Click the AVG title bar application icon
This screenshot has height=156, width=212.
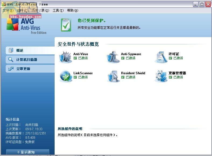coord(4,4)
